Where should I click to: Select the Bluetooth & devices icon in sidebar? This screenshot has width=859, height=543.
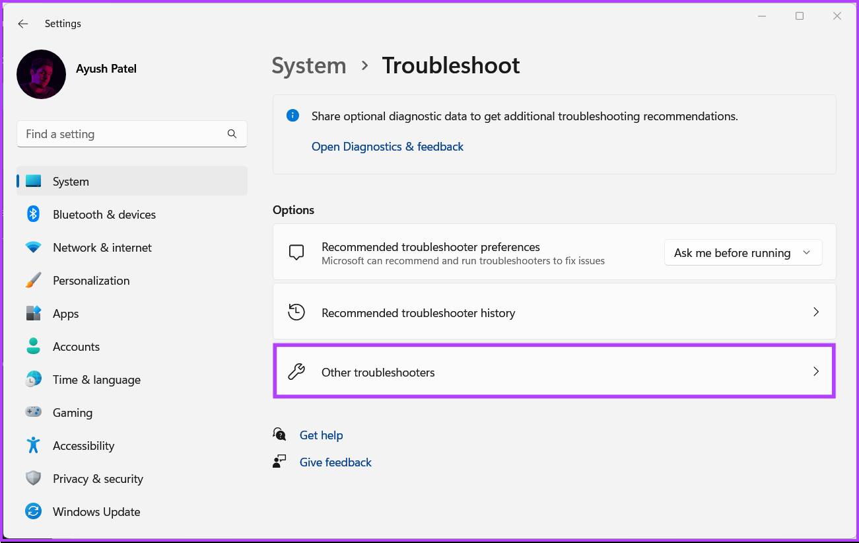click(x=33, y=214)
